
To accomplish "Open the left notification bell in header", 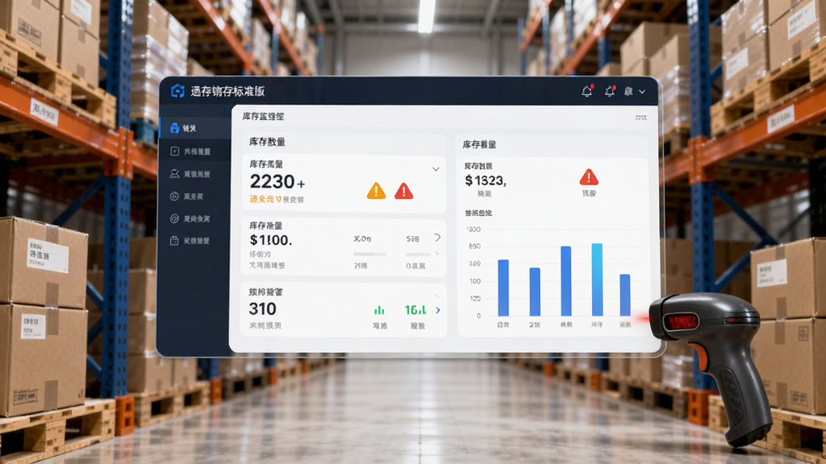I will coord(587,91).
